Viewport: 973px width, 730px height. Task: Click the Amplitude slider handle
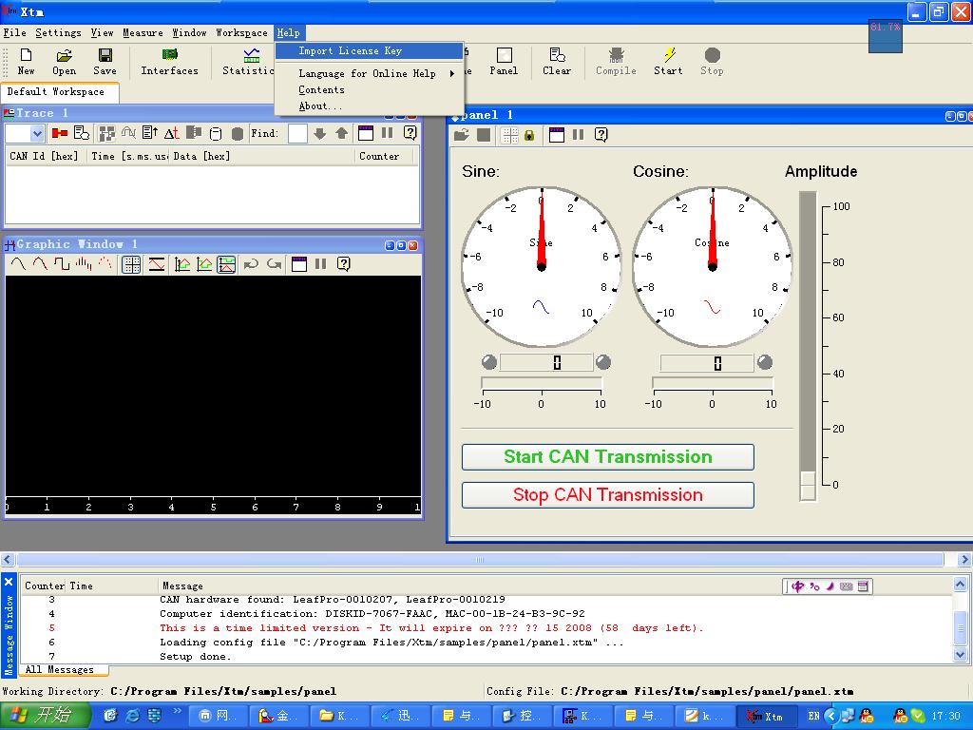click(808, 486)
